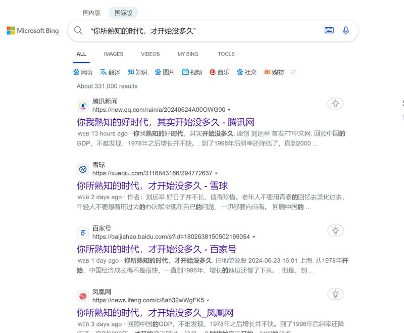This screenshot has width=404, height=333.
Task: Click lightbulb icon beside 凤凰网 result
Action: pyautogui.click(x=335, y=294)
